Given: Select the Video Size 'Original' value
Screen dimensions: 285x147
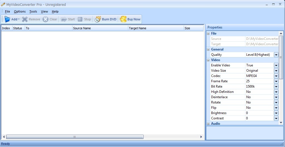Looking at the screenshot, I should [252, 71].
